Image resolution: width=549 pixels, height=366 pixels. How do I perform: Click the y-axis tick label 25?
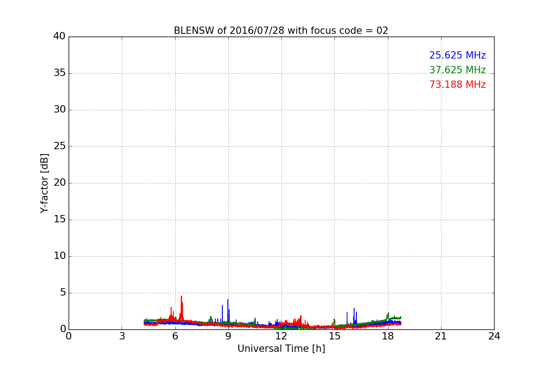(x=59, y=146)
